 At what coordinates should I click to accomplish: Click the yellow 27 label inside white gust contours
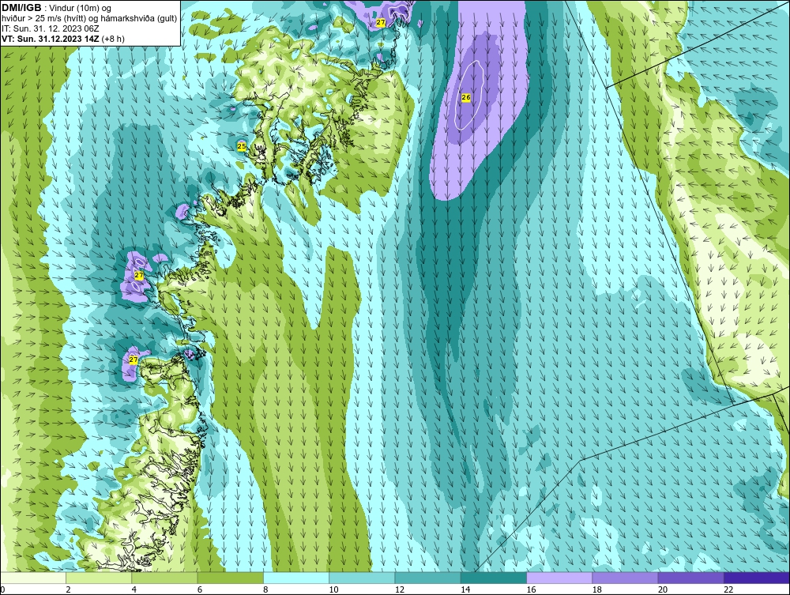pos(139,276)
